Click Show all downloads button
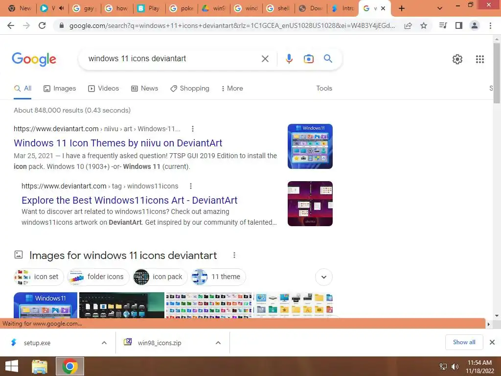Viewport: 501px width, 376px height. pos(464,342)
